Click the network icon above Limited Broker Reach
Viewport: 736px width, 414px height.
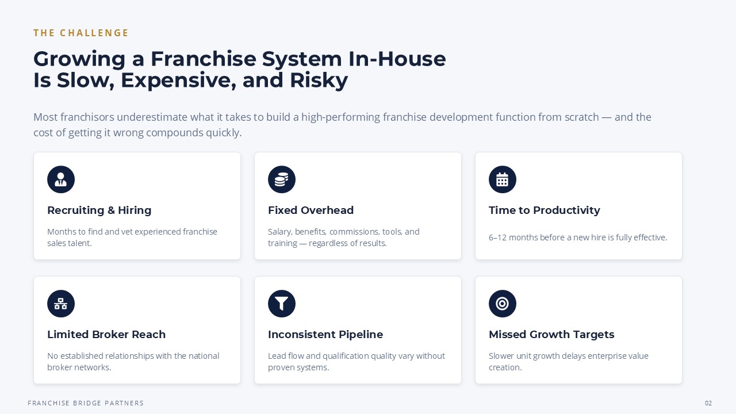[x=61, y=304]
